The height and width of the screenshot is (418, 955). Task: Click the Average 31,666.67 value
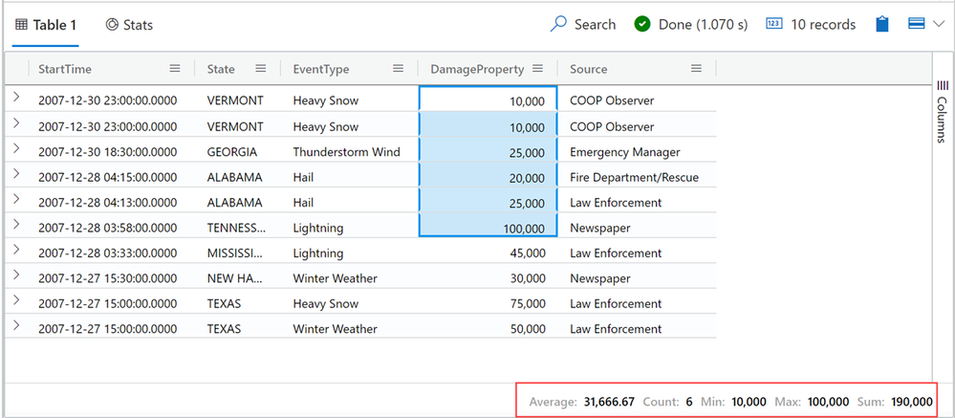tap(609, 402)
